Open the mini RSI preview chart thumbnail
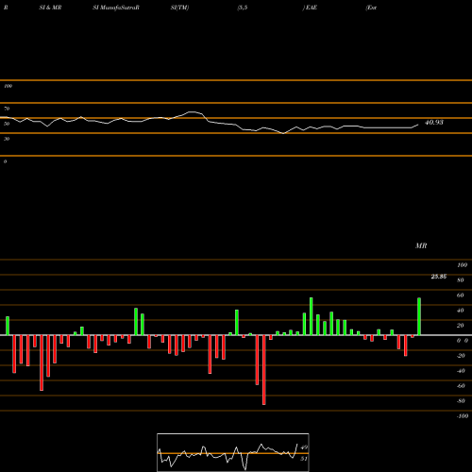Viewport: 472px width, 472px height. [x=233, y=452]
